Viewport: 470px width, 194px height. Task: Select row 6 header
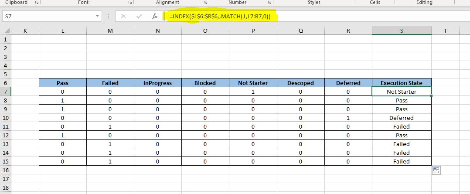point(6,83)
